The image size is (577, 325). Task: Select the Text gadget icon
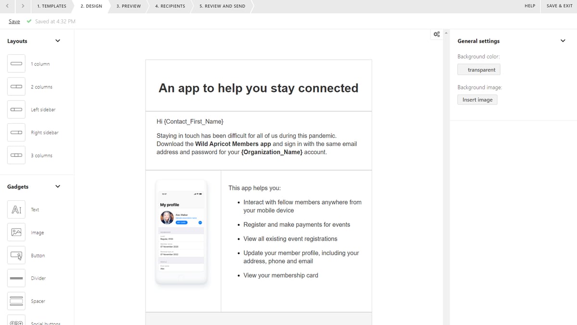tap(16, 210)
